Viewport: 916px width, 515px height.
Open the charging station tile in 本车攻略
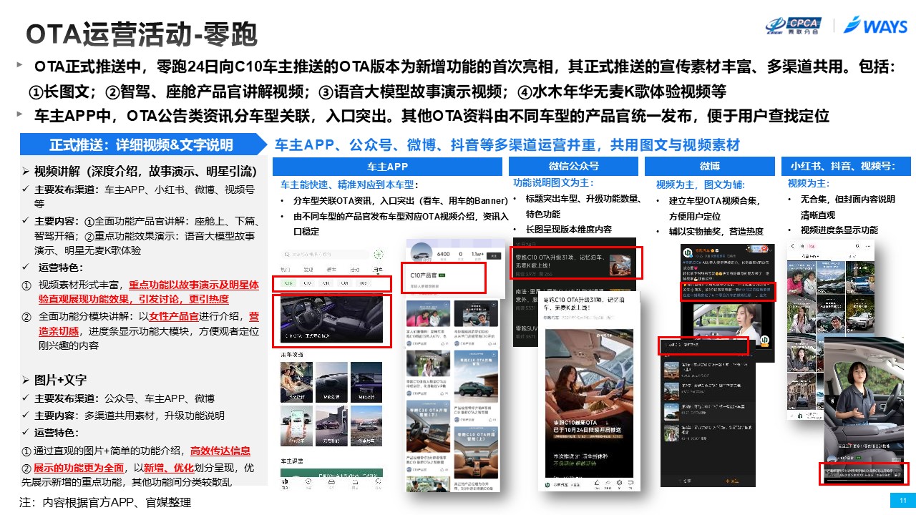(x=331, y=426)
